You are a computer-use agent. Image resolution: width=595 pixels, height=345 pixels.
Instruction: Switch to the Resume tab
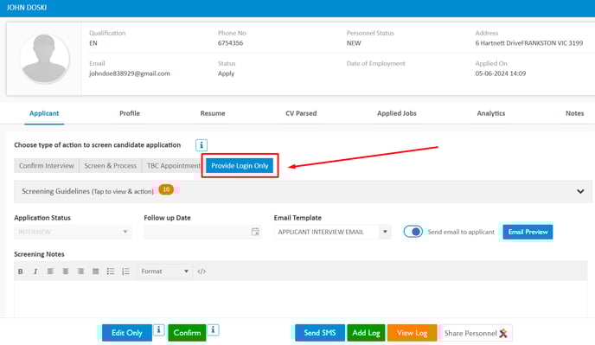[x=213, y=113]
